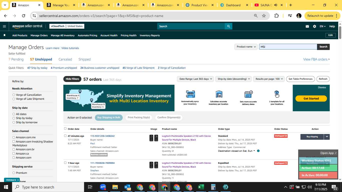Bookmark this page with star icon
The image size is (342, 192).
(264, 16)
